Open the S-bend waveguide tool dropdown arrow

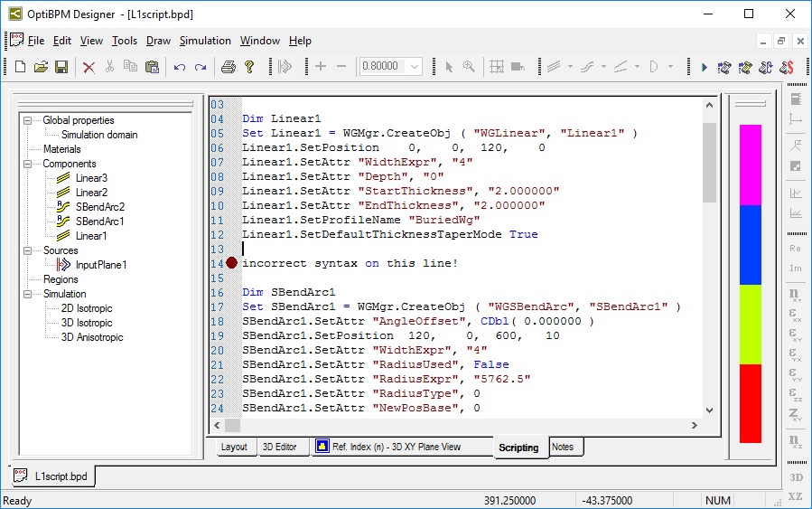point(604,66)
